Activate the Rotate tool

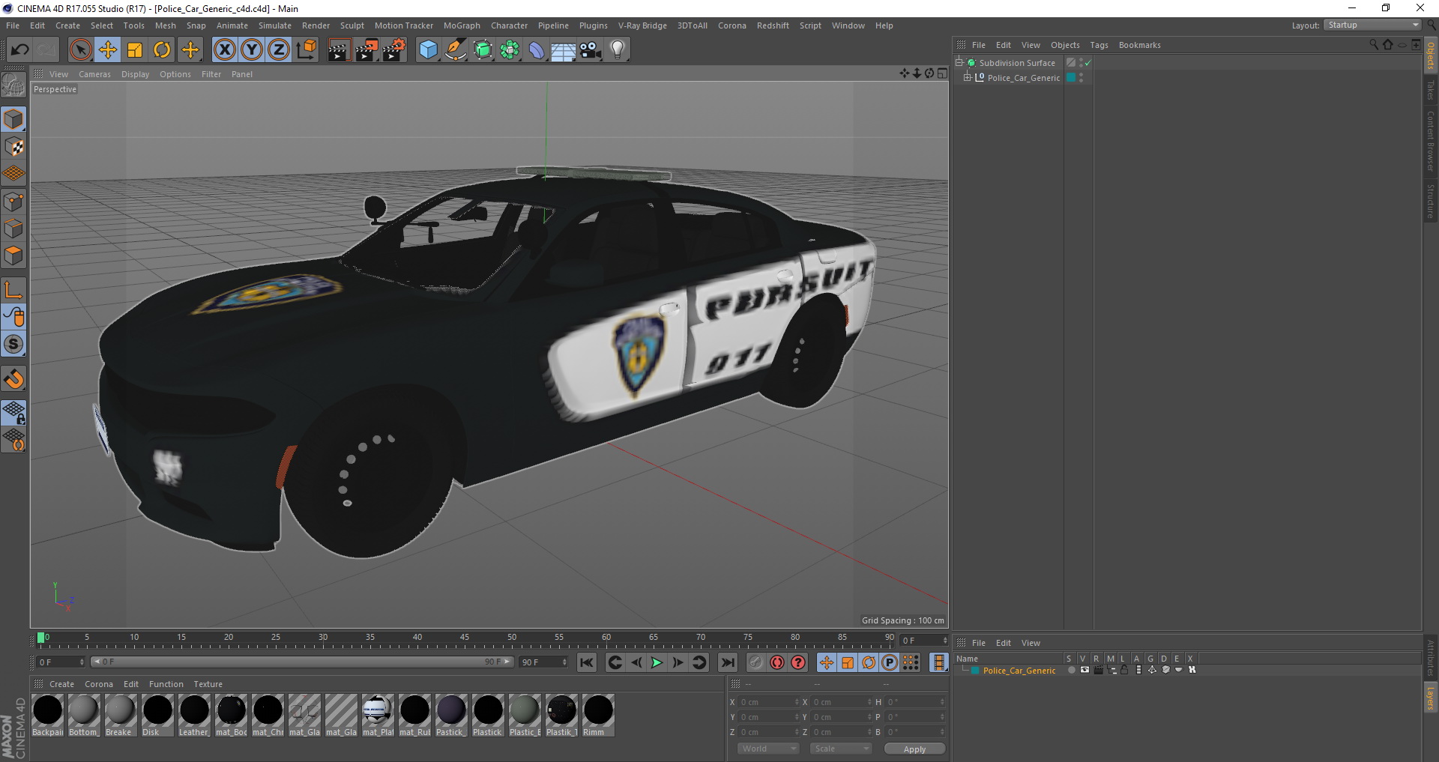click(x=162, y=50)
